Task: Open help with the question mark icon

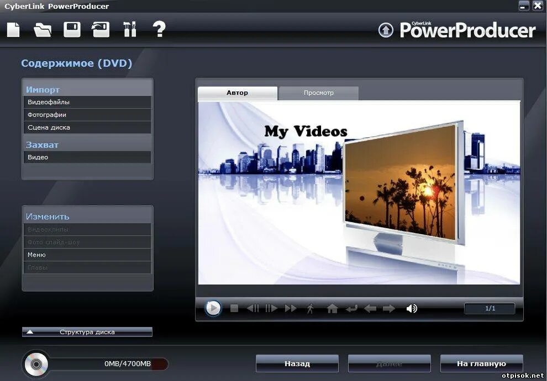Action: [159, 29]
